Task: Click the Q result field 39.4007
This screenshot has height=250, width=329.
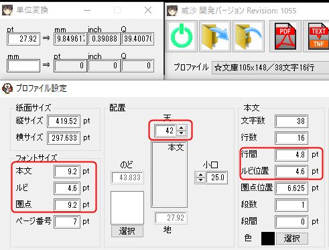Action: coord(137,39)
